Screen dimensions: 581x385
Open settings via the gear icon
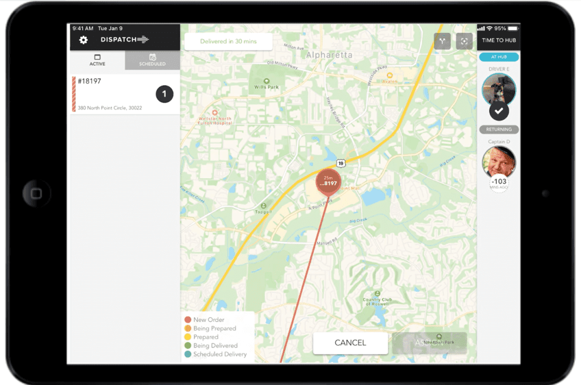click(x=83, y=40)
